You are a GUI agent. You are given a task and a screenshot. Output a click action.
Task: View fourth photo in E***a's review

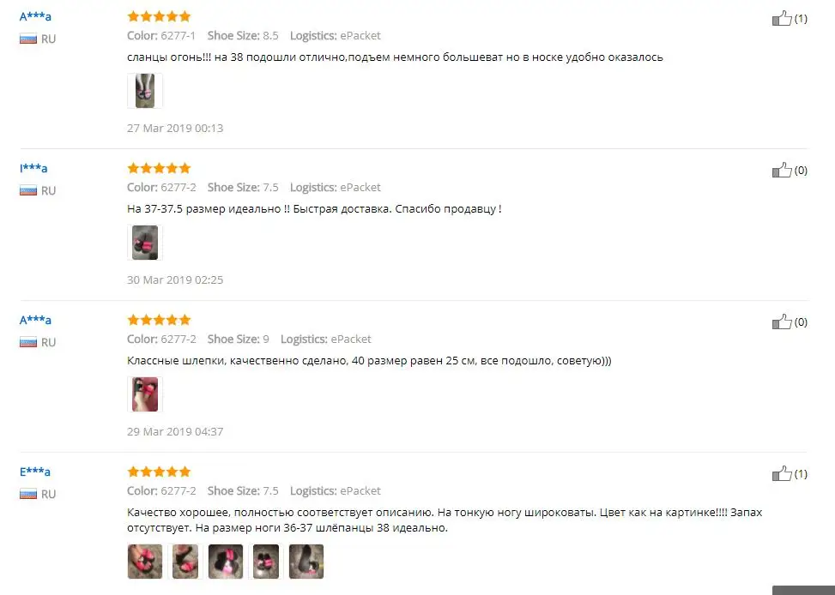pos(266,562)
